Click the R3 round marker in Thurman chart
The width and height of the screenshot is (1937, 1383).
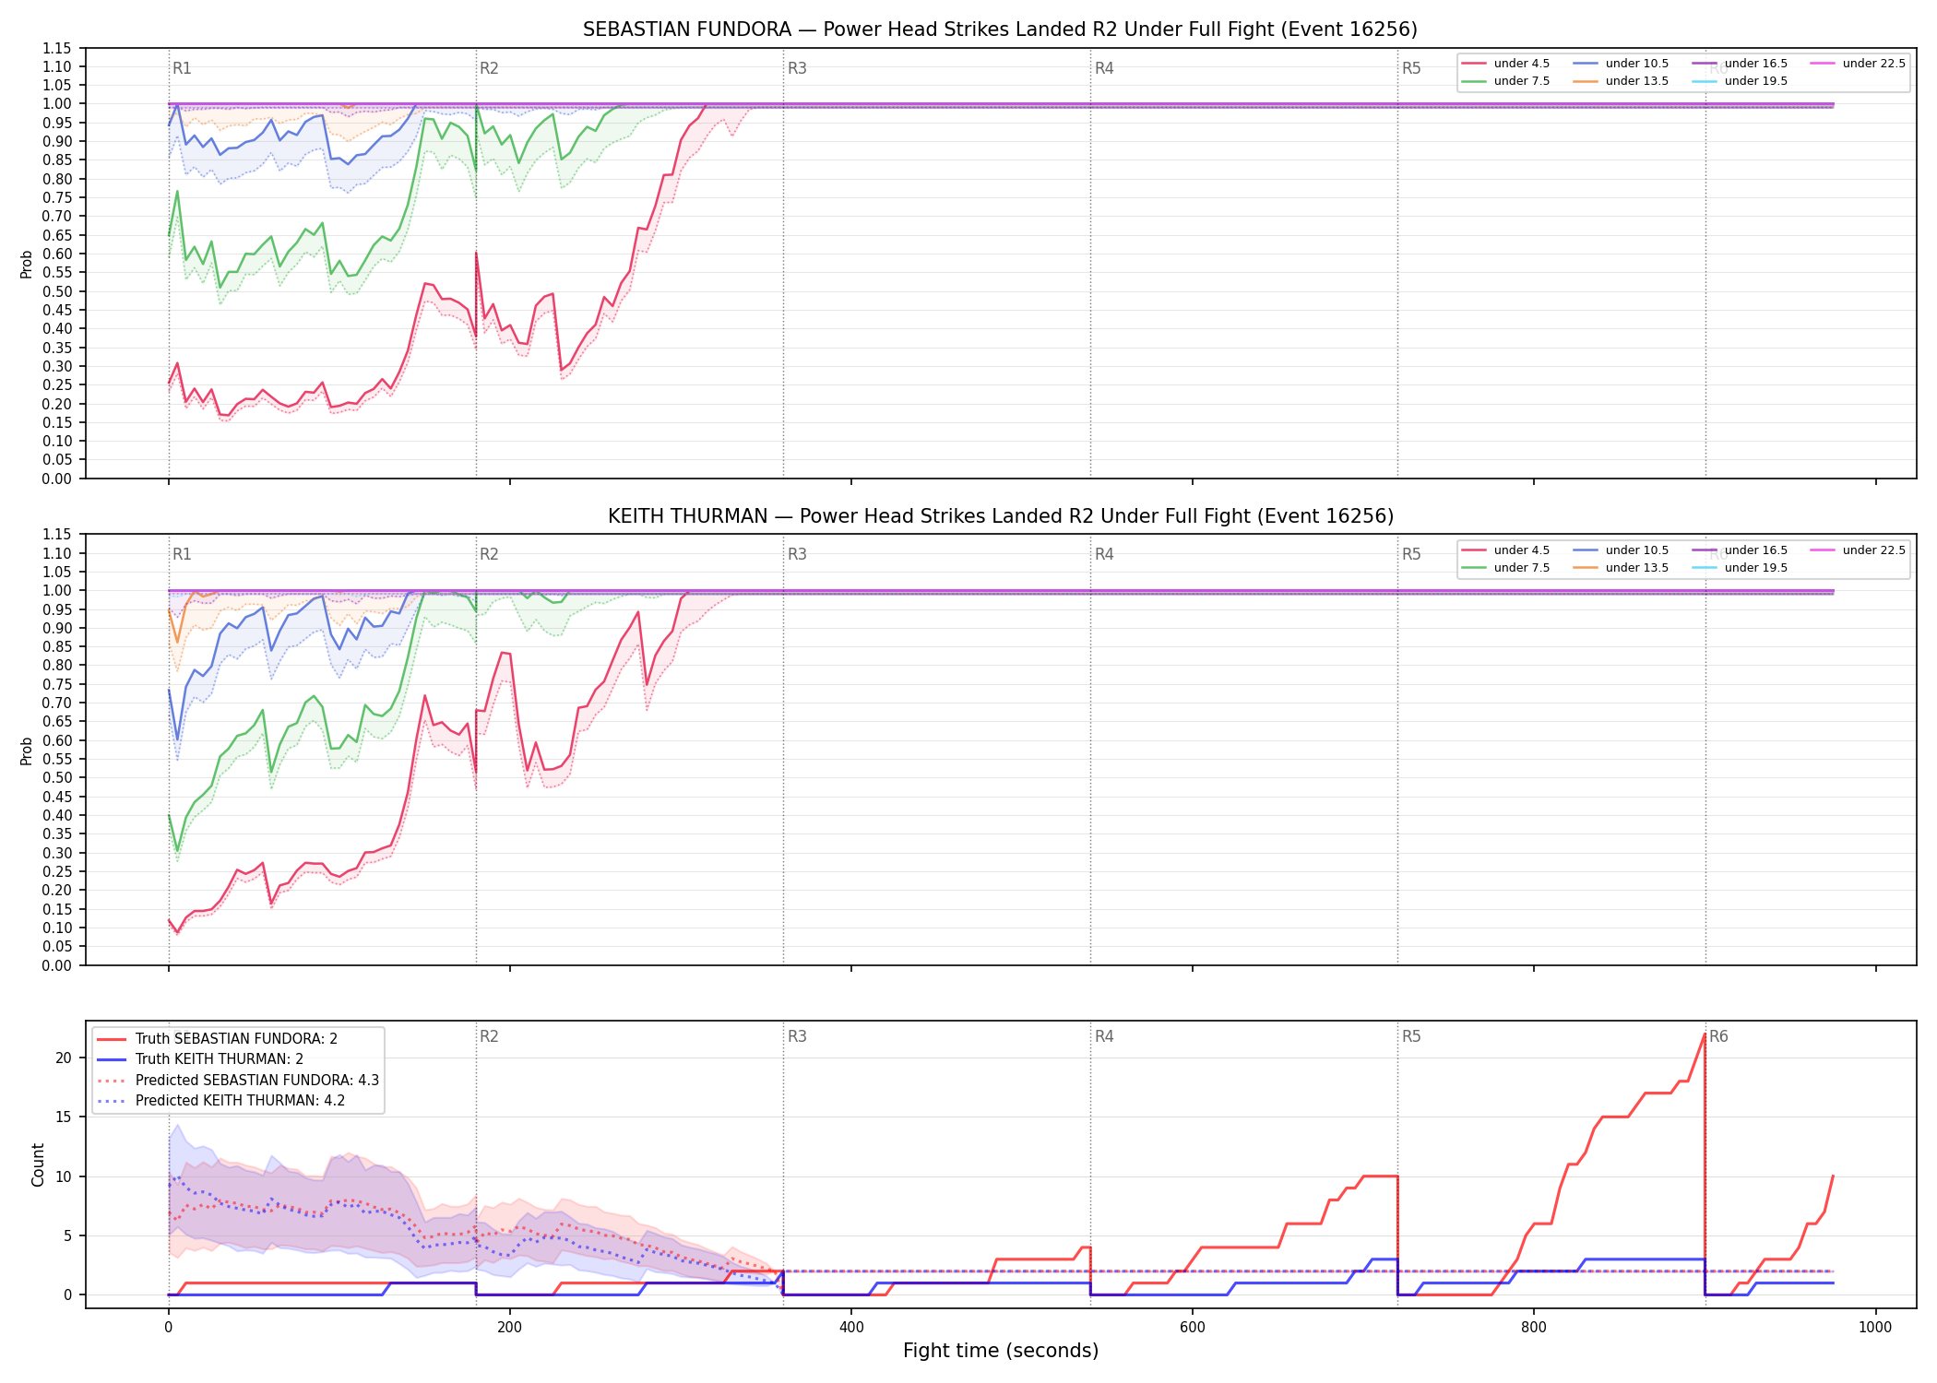click(x=797, y=554)
